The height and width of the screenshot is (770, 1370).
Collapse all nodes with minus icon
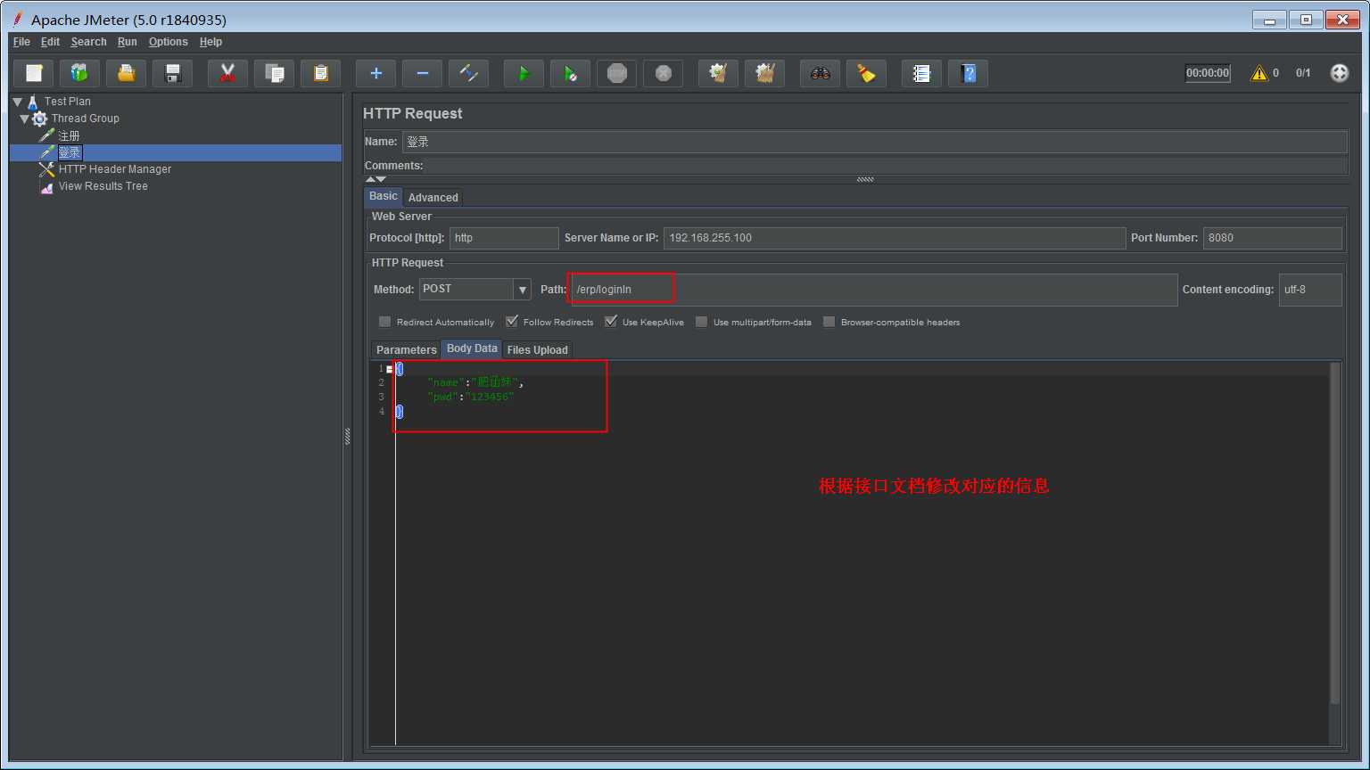pyautogui.click(x=423, y=73)
